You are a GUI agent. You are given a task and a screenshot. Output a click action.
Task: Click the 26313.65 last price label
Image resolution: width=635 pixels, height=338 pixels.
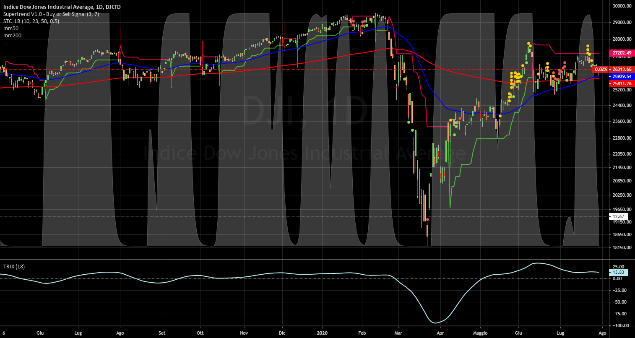pyautogui.click(x=622, y=69)
